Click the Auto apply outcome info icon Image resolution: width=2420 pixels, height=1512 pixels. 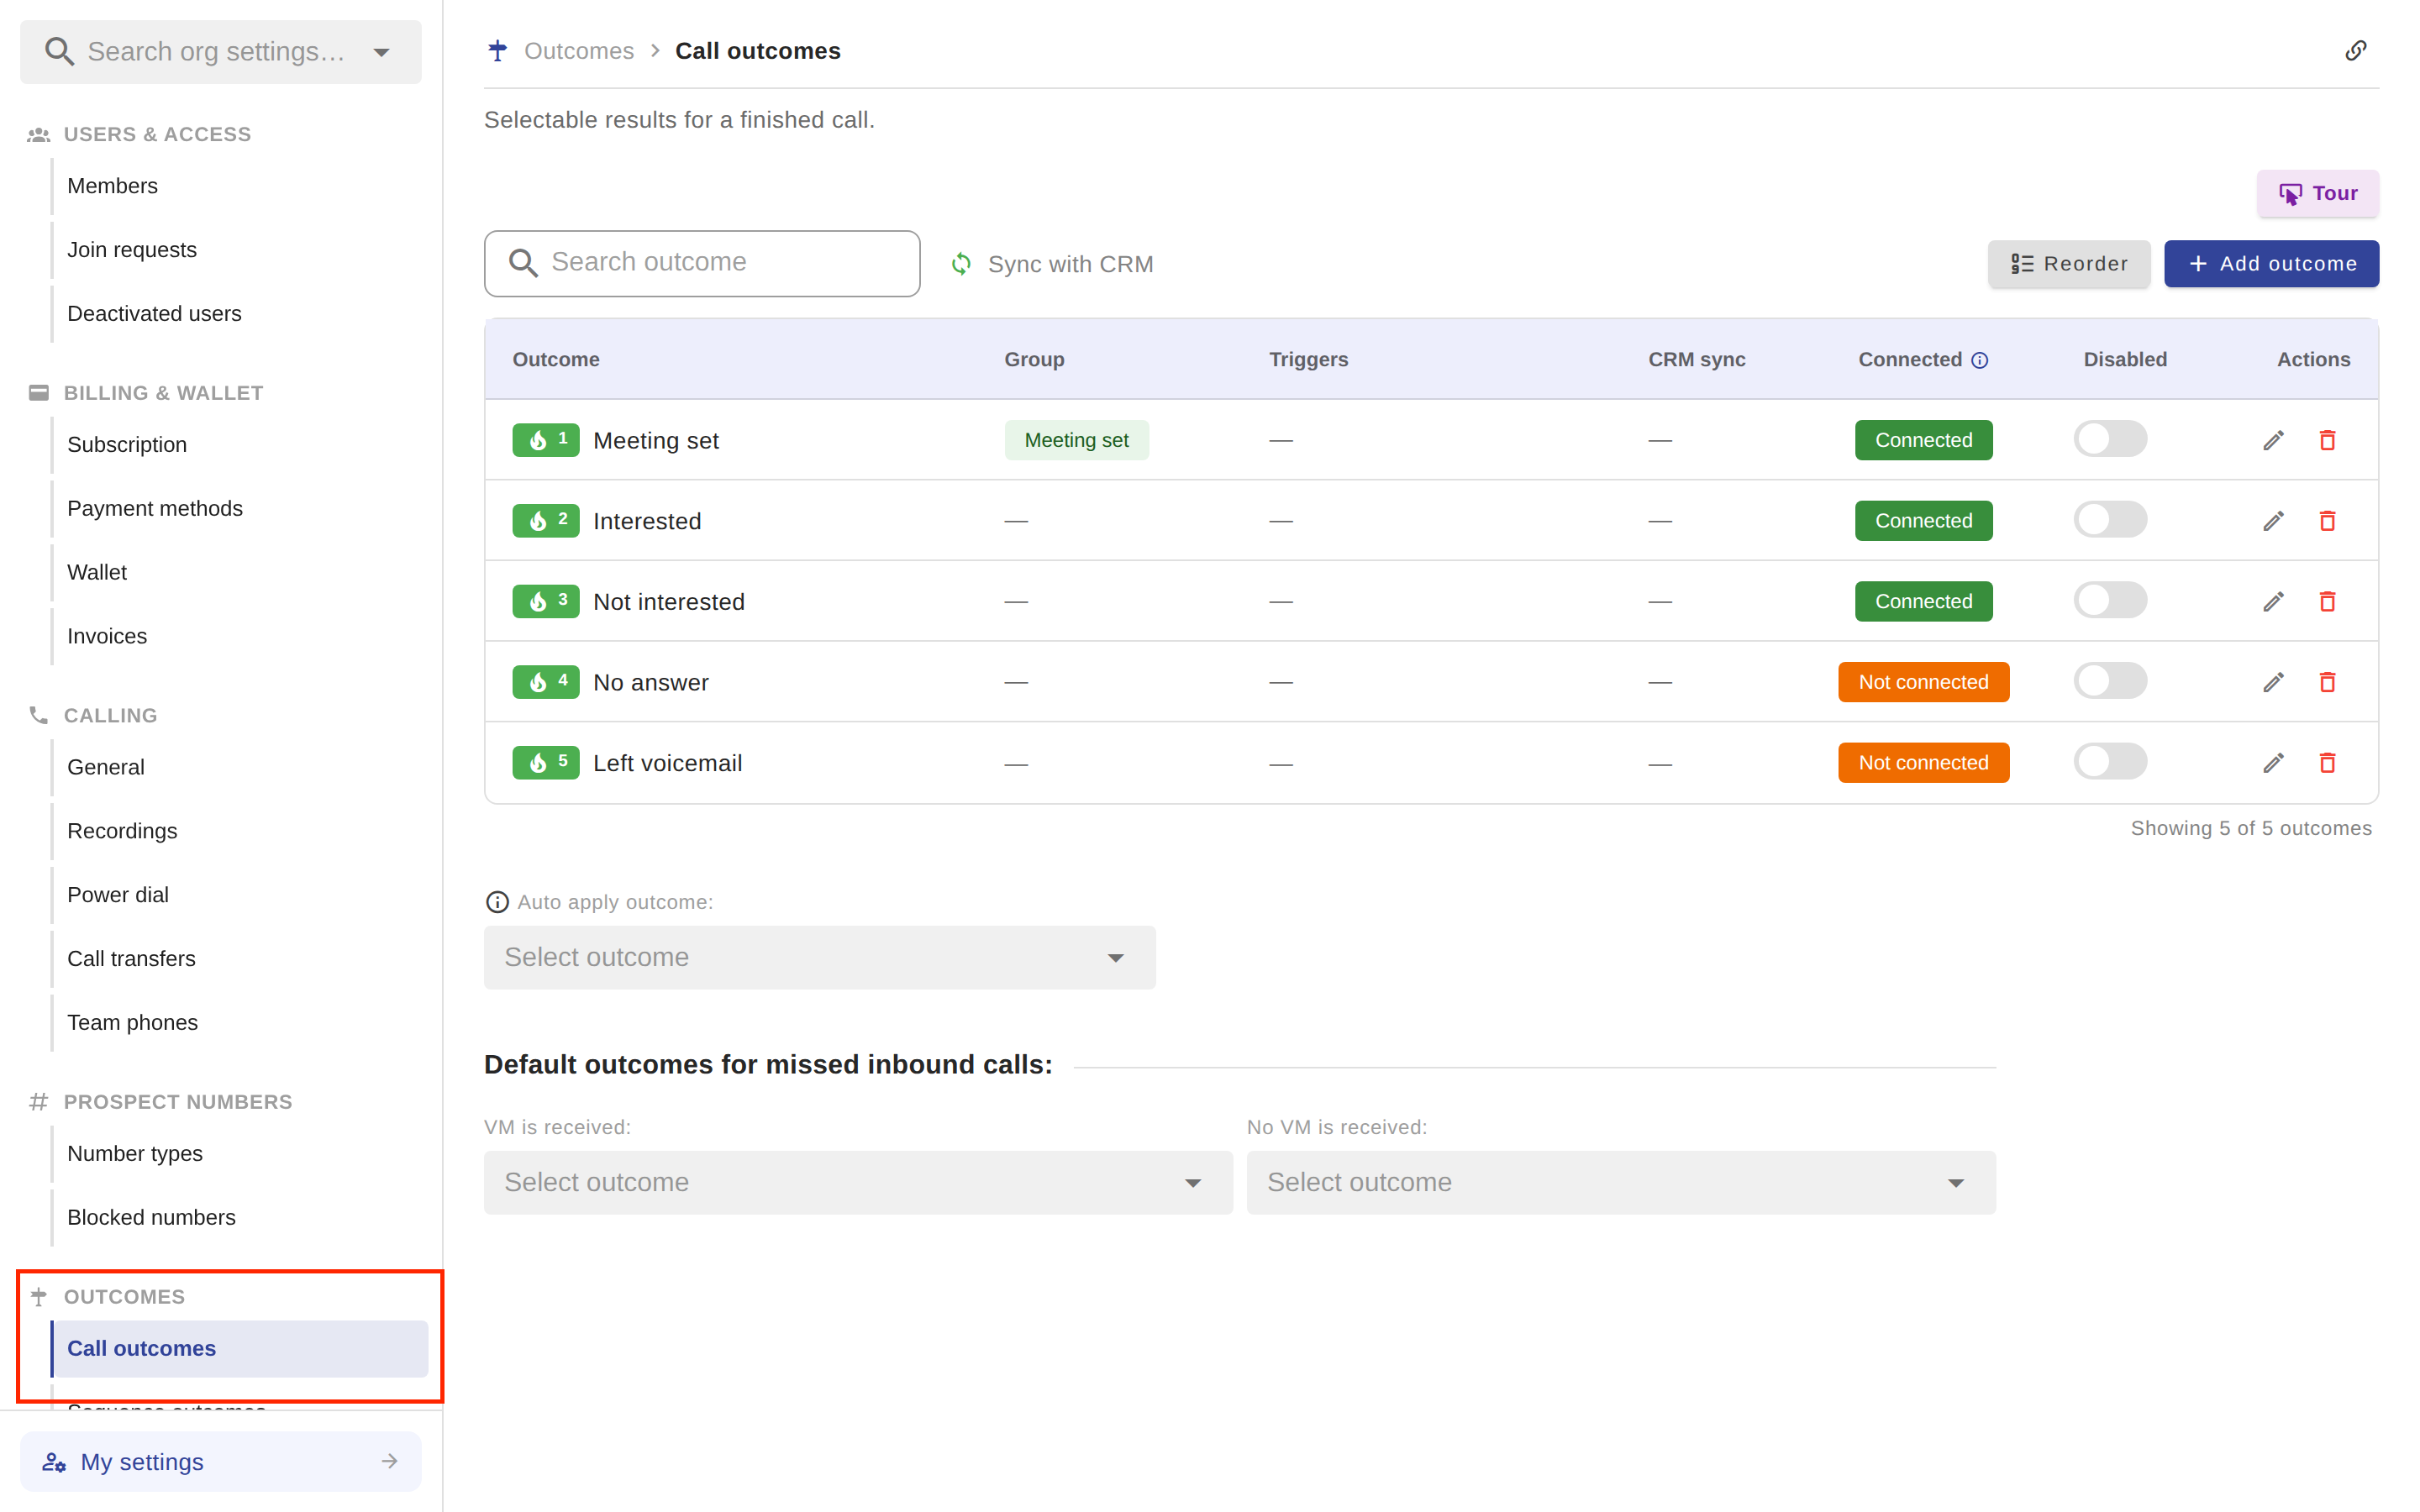click(497, 902)
